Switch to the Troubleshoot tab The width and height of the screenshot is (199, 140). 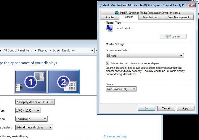tap(150, 17)
